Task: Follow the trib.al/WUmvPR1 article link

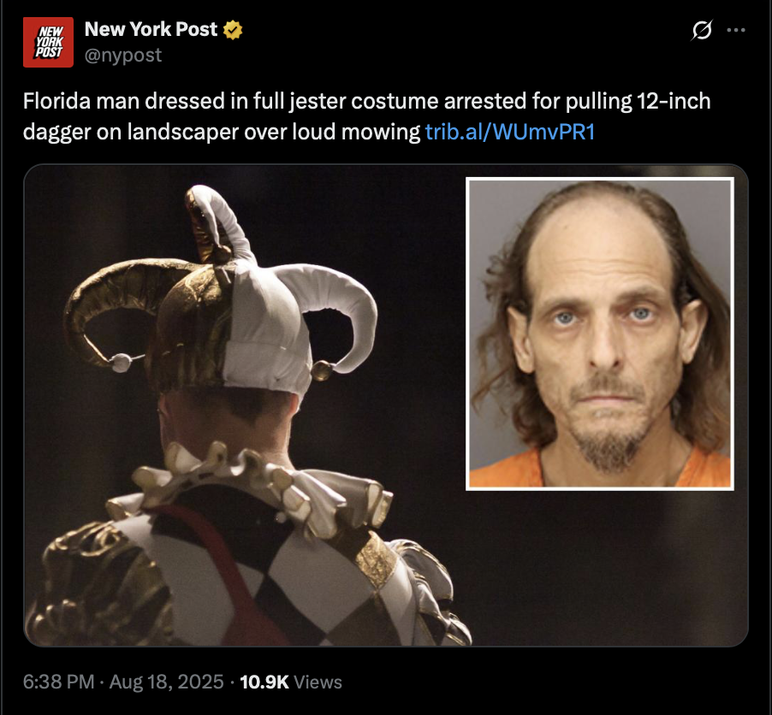Action: pyautogui.click(x=510, y=132)
